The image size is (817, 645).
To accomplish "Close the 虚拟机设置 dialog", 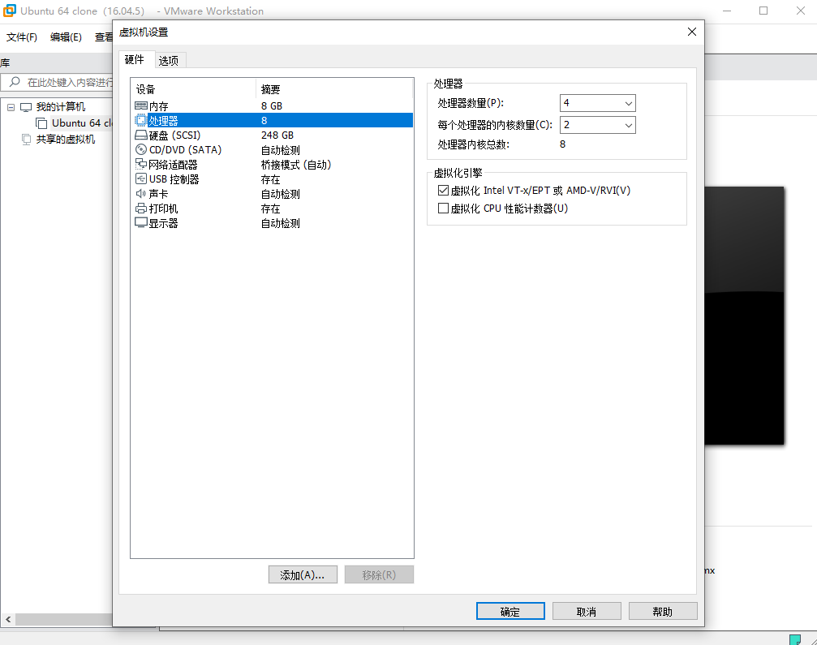I will (x=692, y=32).
